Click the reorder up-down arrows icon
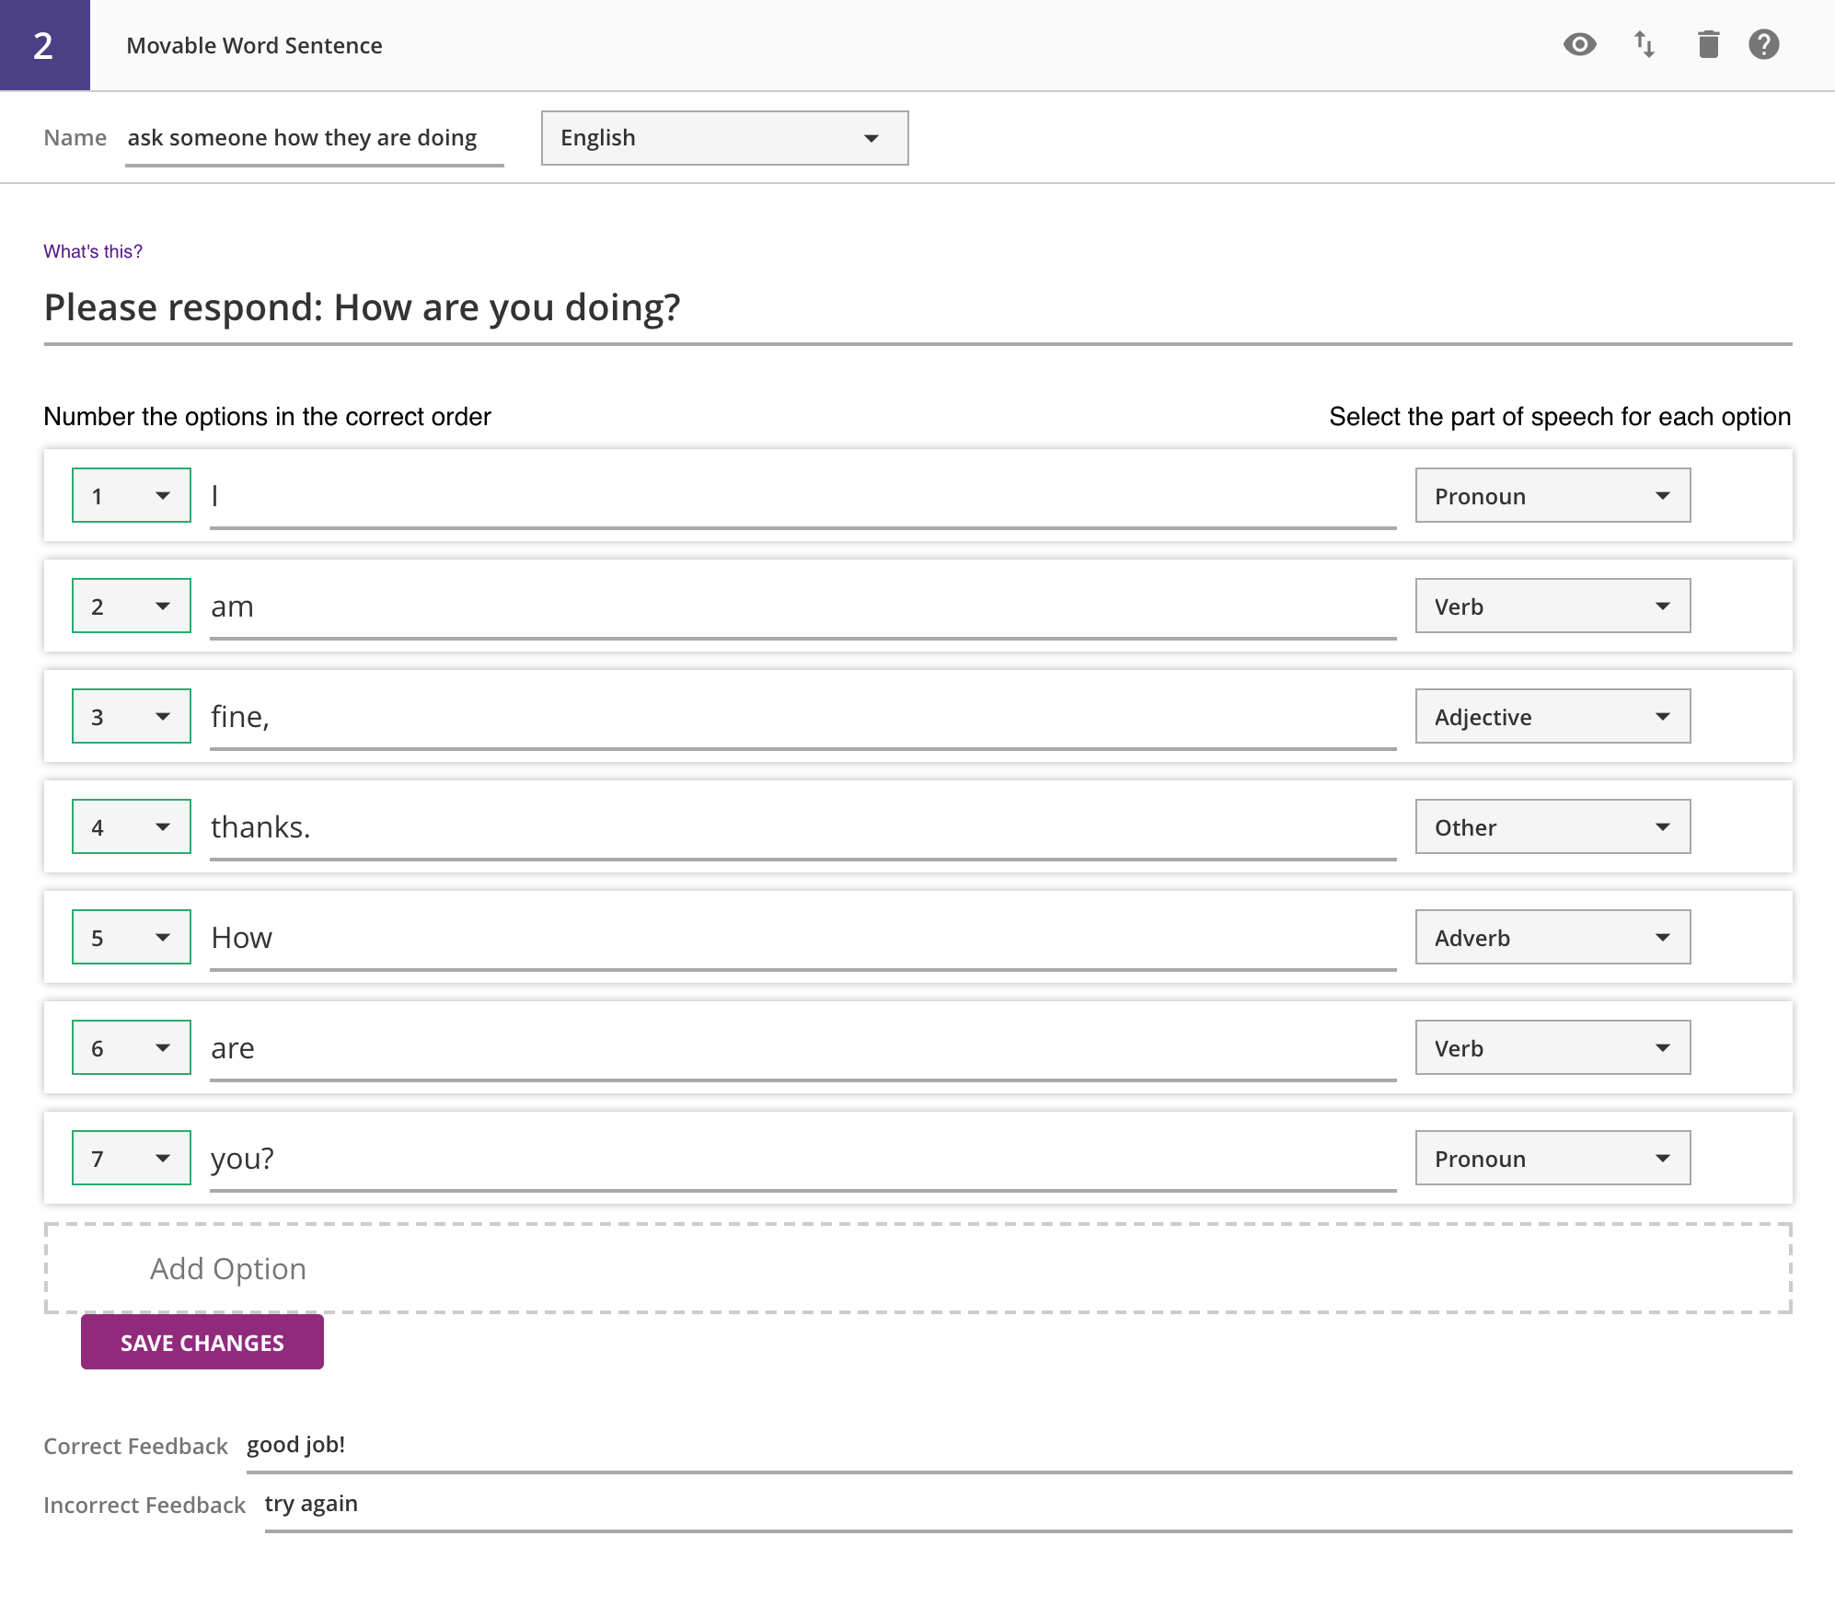Image resolution: width=1835 pixels, height=1605 pixels. pyautogui.click(x=1645, y=44)
